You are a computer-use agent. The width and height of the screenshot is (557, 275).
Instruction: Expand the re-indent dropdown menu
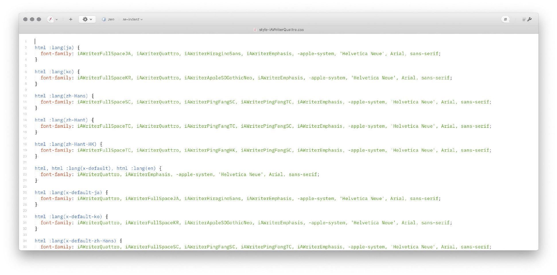tap(133, 19)
